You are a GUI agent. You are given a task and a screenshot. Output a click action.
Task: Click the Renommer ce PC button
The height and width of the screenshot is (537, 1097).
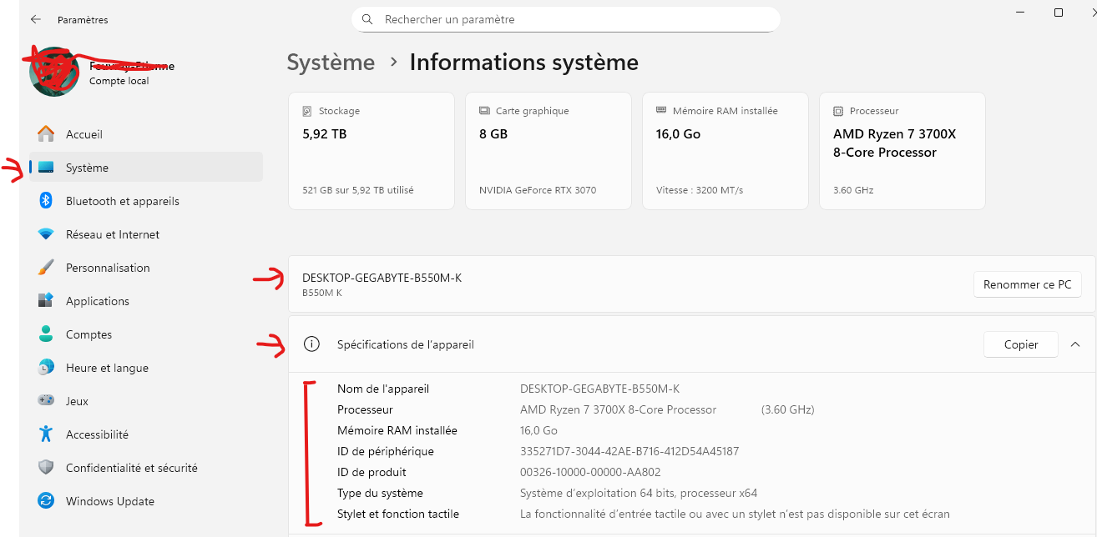[1027, 284]
